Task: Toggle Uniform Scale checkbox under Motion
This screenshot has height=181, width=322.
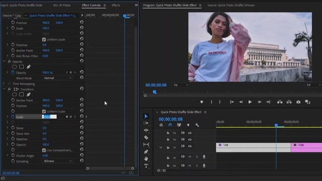Action: pos(44,39)
